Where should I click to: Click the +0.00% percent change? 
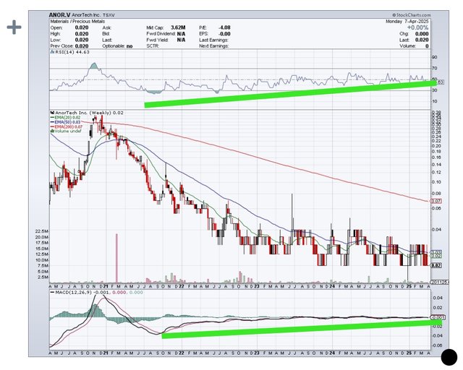(x=417, y=27)
